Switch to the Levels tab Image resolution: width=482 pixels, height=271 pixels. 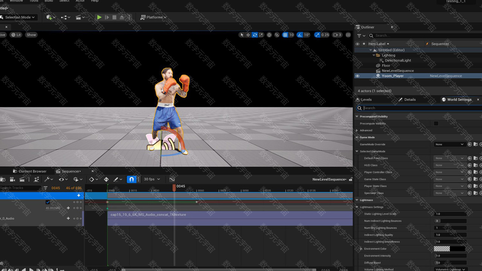(x=363, y=99)
